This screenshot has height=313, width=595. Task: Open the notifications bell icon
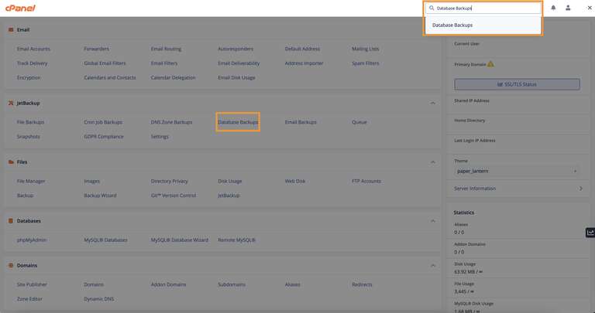pyautogui.click(x=553, y=8)
